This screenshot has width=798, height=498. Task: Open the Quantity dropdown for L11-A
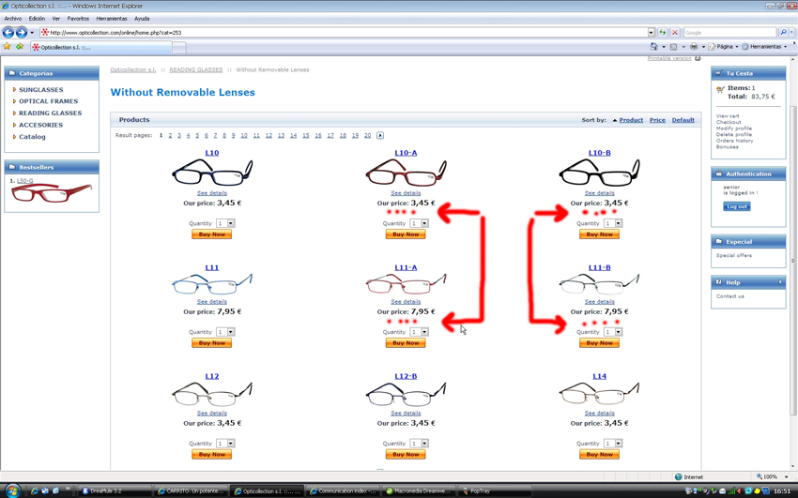(424, 332)
